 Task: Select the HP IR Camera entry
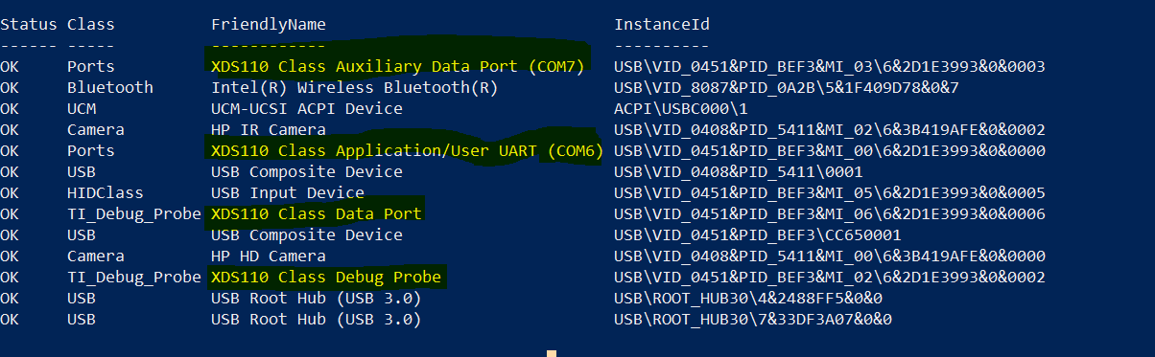[x=269, y=130]
